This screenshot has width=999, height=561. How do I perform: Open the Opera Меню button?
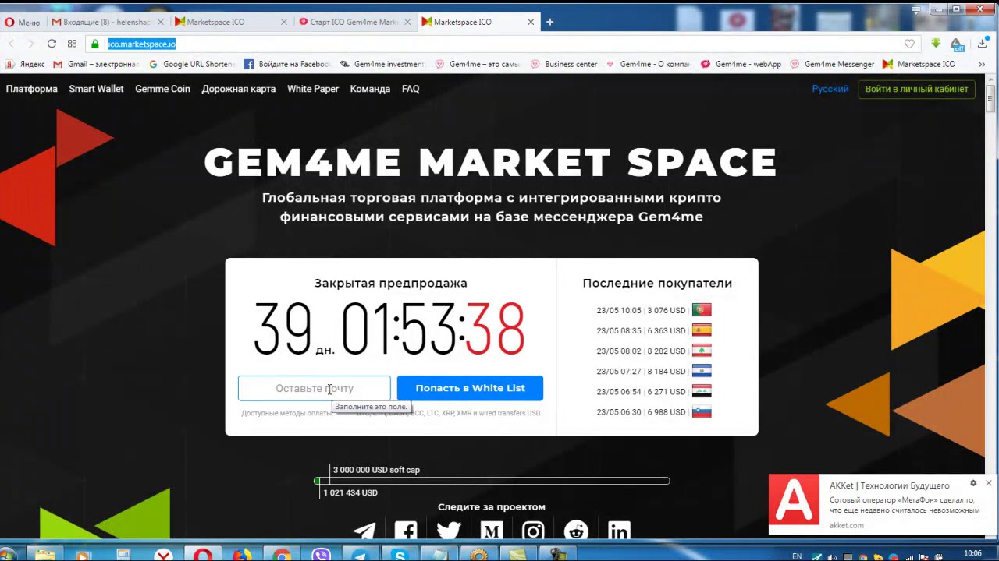[23, 22]
